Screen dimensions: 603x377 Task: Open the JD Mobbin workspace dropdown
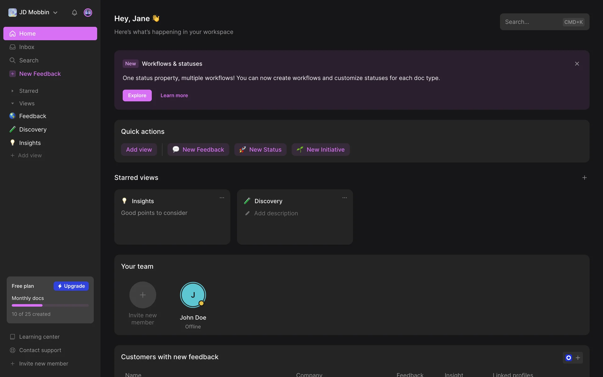34,13
